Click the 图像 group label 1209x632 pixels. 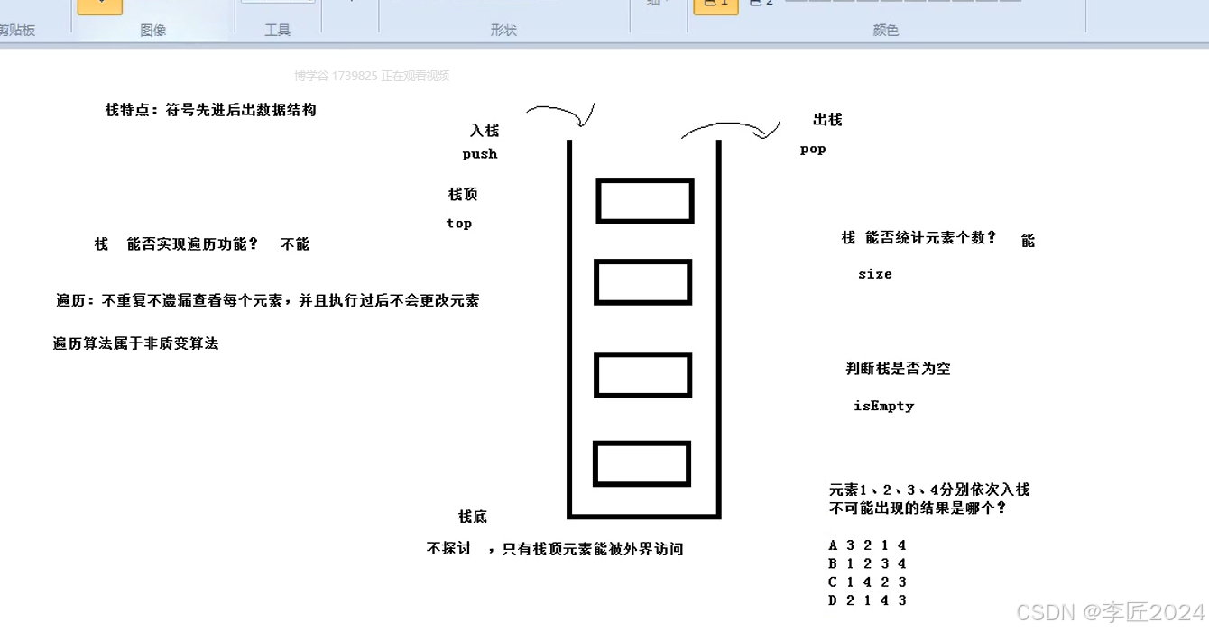[153, 30]
